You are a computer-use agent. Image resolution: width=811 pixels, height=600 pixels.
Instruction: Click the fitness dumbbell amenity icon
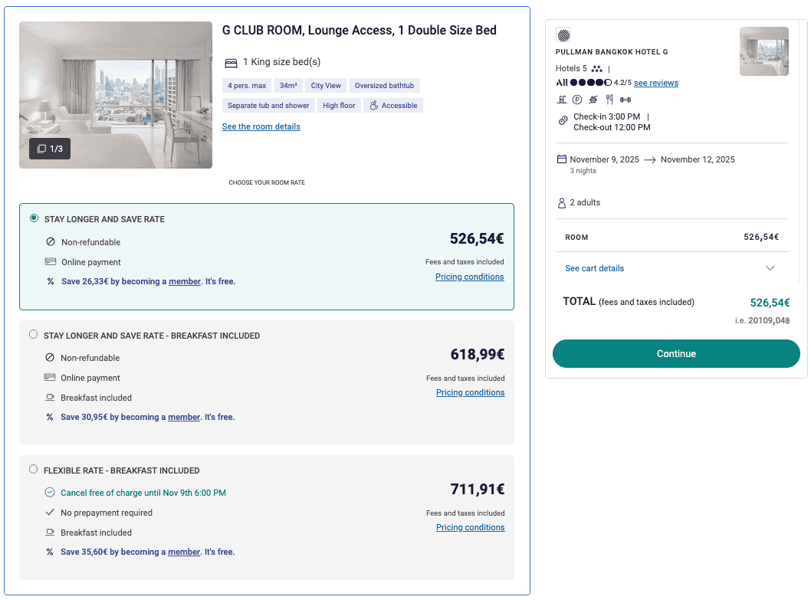[625, 99]
